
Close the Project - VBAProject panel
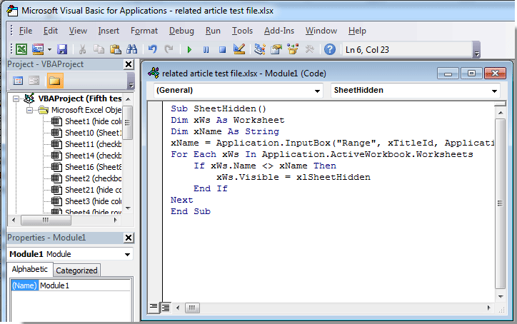(129, 64)
